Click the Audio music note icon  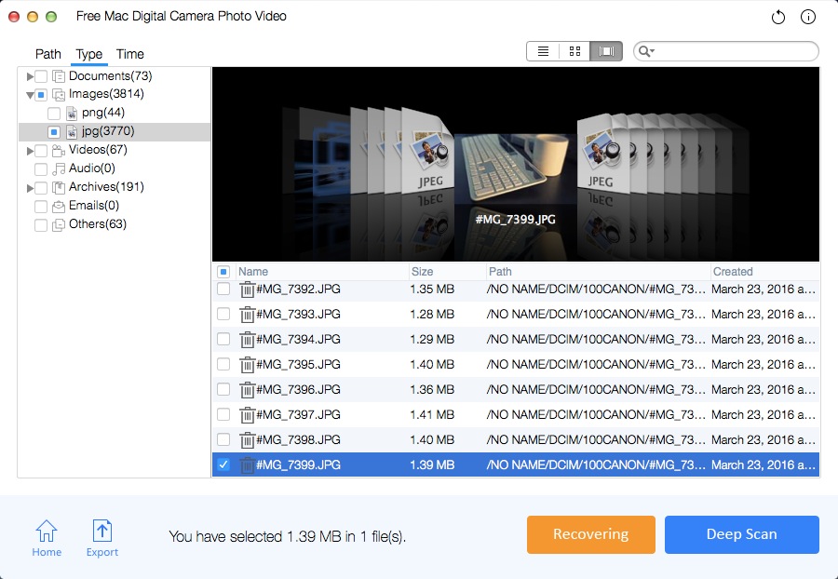click(x=59, y=169)
